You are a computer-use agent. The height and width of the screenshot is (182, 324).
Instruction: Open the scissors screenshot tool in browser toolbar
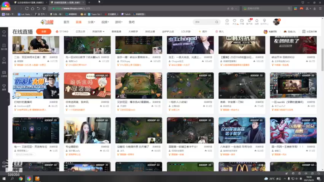(x=307, y=8)
